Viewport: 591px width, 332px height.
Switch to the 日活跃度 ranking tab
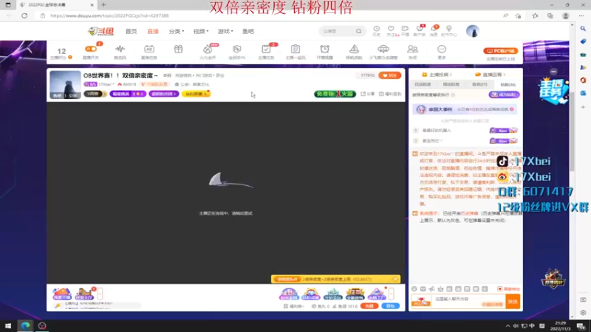click(423, 85)
